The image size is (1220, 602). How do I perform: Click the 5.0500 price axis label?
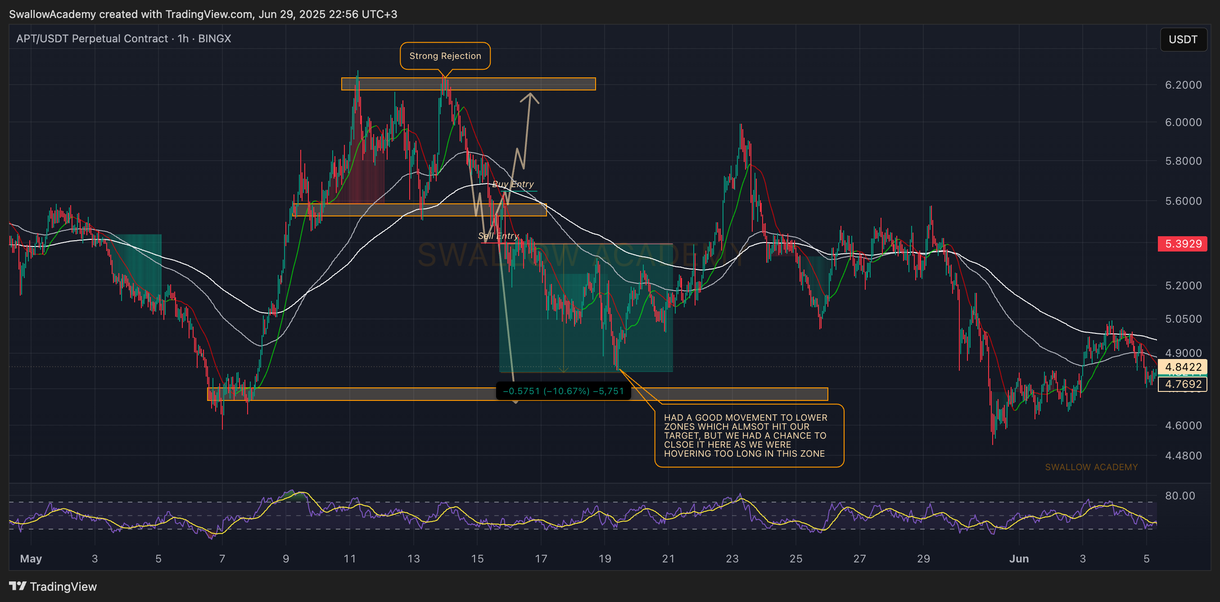[1183, 319]
